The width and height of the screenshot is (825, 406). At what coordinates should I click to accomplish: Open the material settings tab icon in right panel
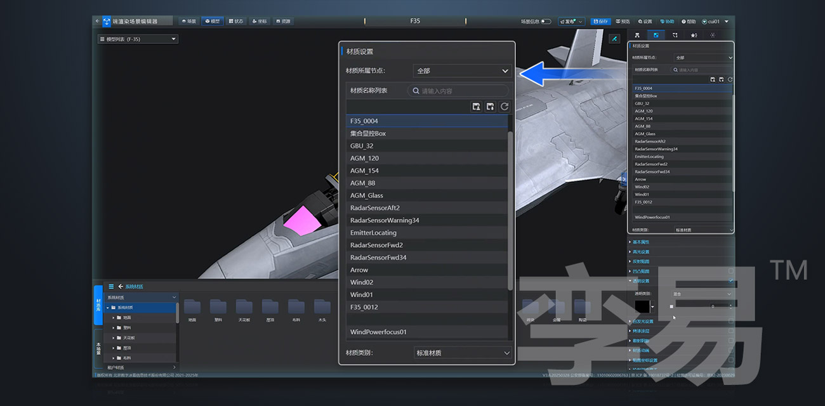click(x=656, y=36)
